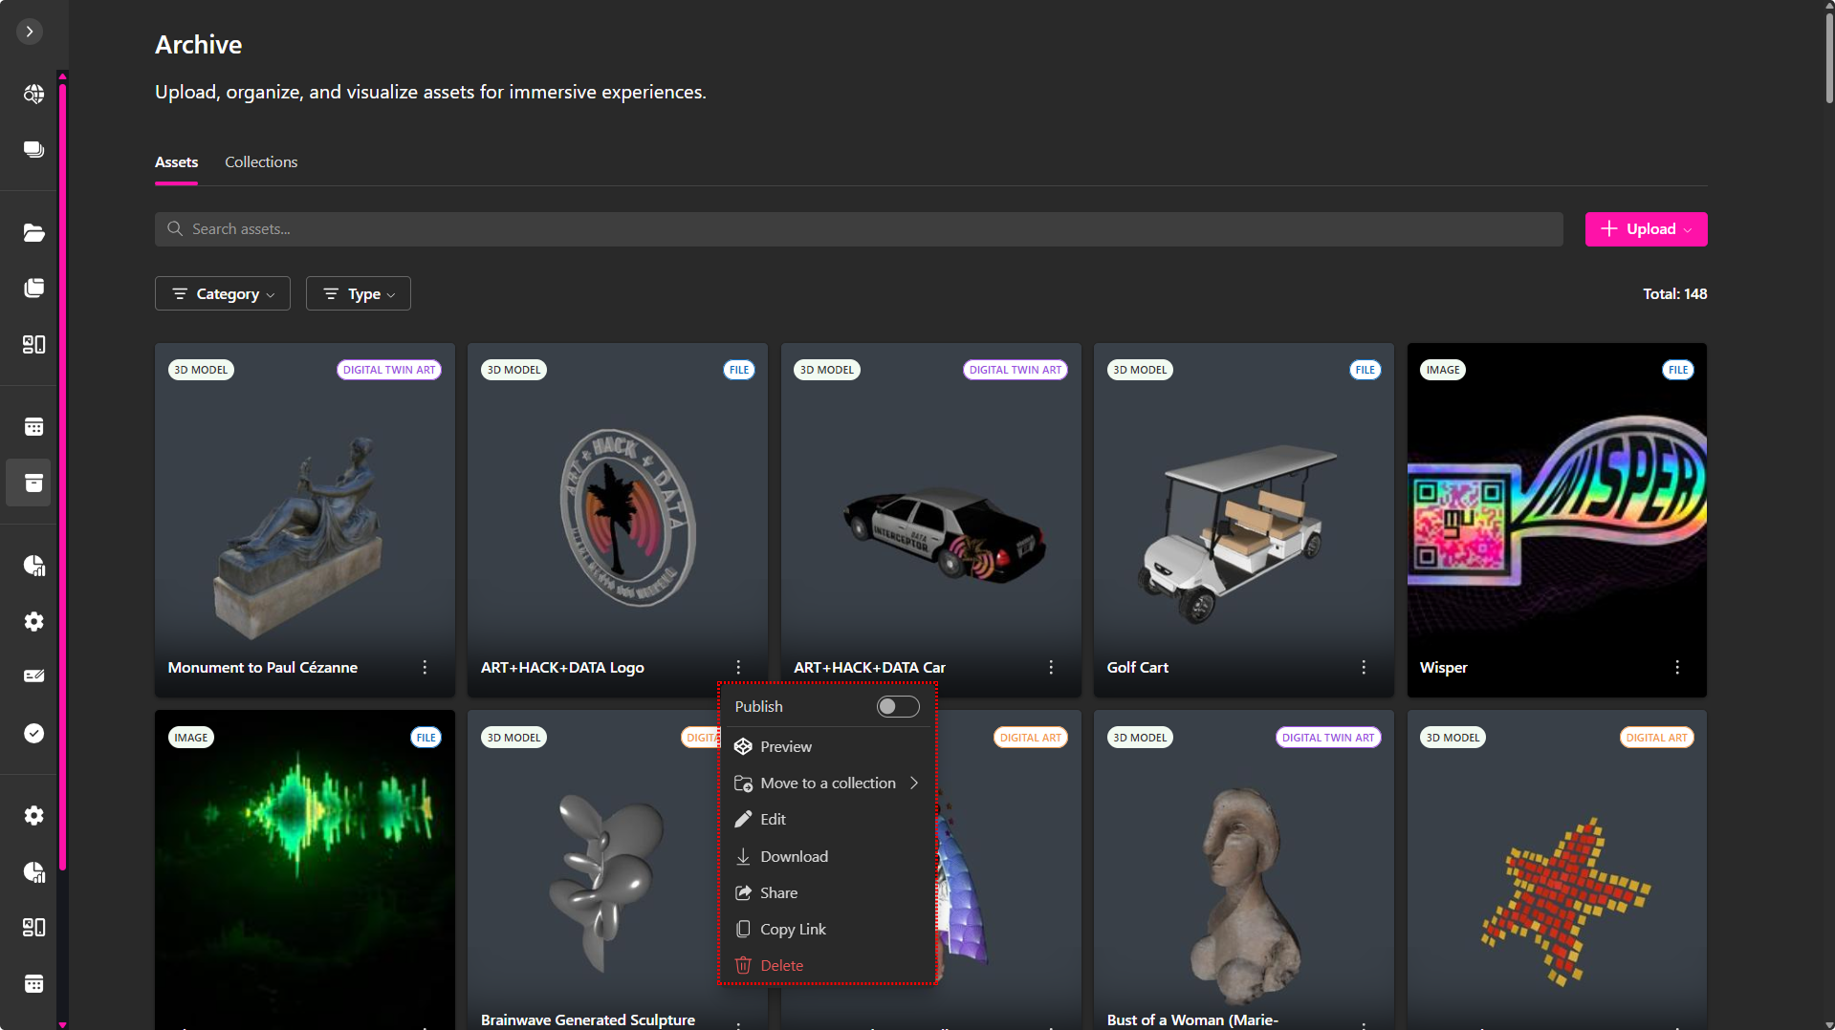
Task: Click the Preview icon in context menu
Action: [x=743, y=746]
